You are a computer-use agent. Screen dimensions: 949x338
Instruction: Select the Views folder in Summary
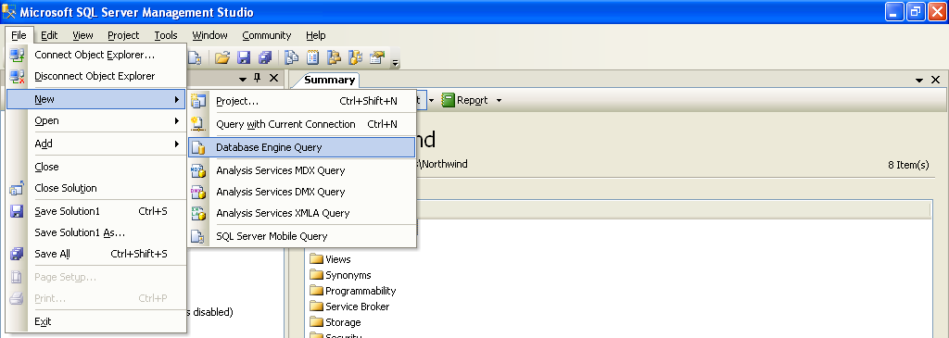pyautogui.click(x=331, y=258)
